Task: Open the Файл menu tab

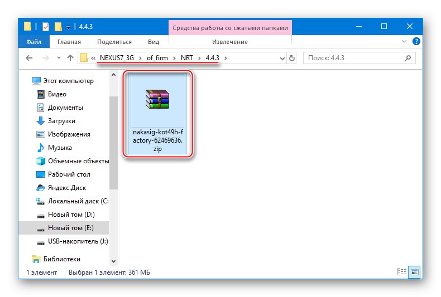Action: [33, 42]
